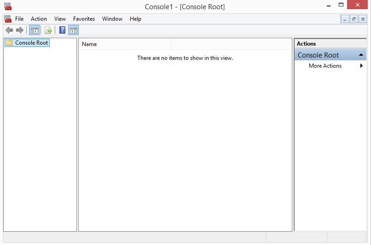The width and height of the screenshot is (371, 245).
Task: Close the Console1 main window
Action: tap(357, 5)
